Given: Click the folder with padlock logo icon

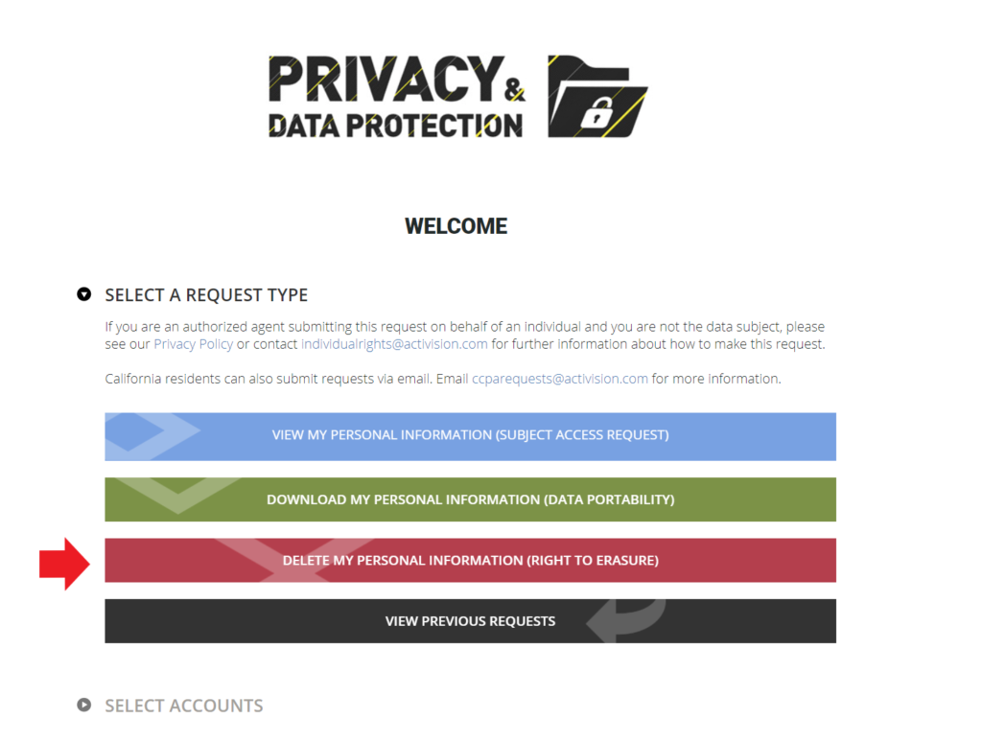Looking at the screenshot, I should coord(596,97).
